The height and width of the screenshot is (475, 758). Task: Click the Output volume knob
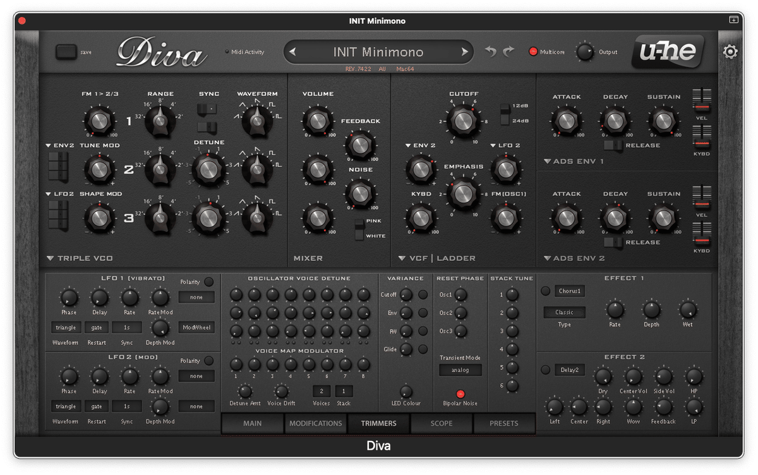click(x=586, y=52)
